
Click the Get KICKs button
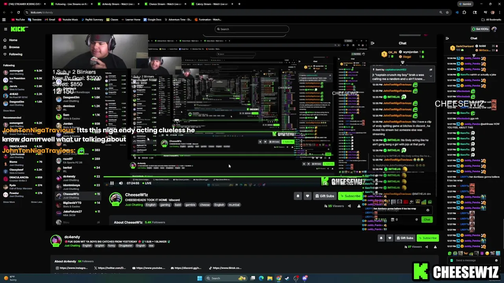pyautogui.click(x=480, y=29)
